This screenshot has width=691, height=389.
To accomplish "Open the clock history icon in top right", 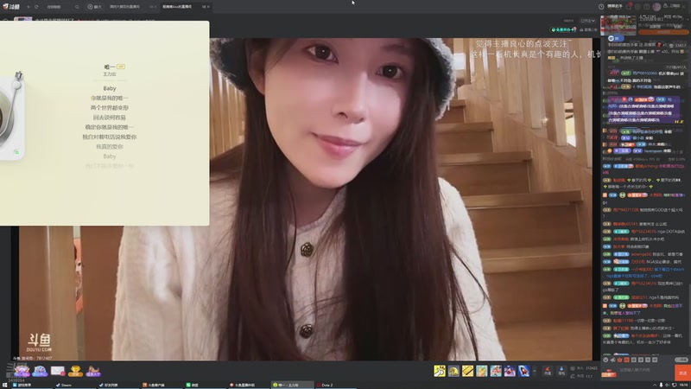I will [601, 7].
